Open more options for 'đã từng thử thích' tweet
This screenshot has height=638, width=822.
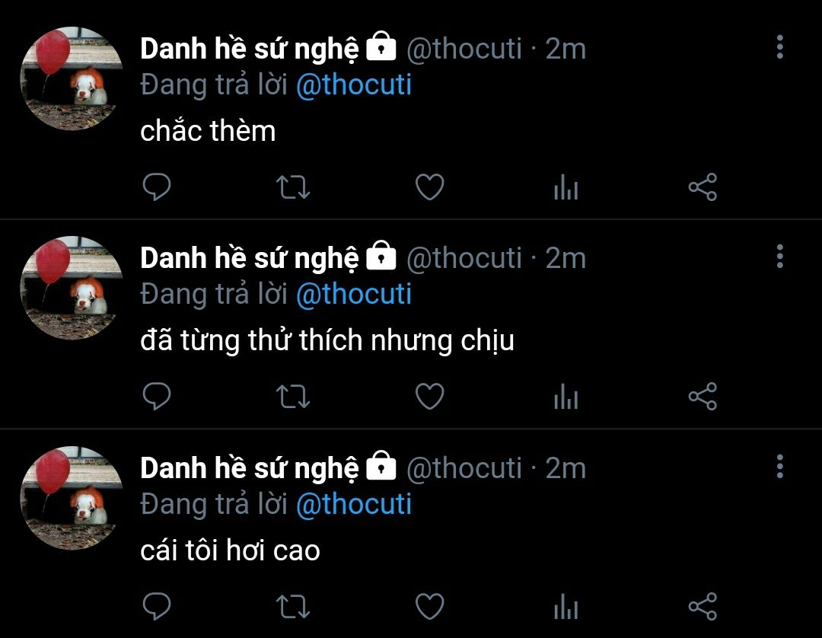(780, 257)
